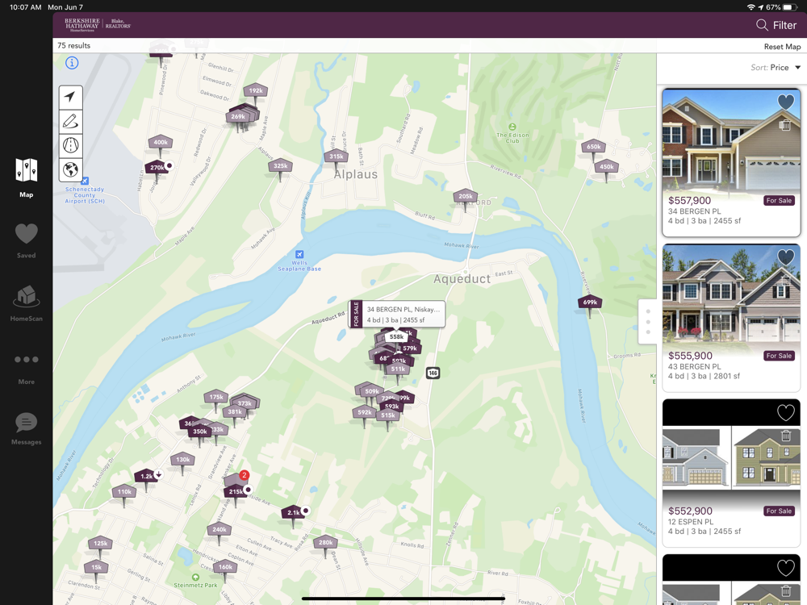This screenshot has width=807, height=605.
Task: Tap the $557,900 listing price
Action: click(x=689, y=201)
